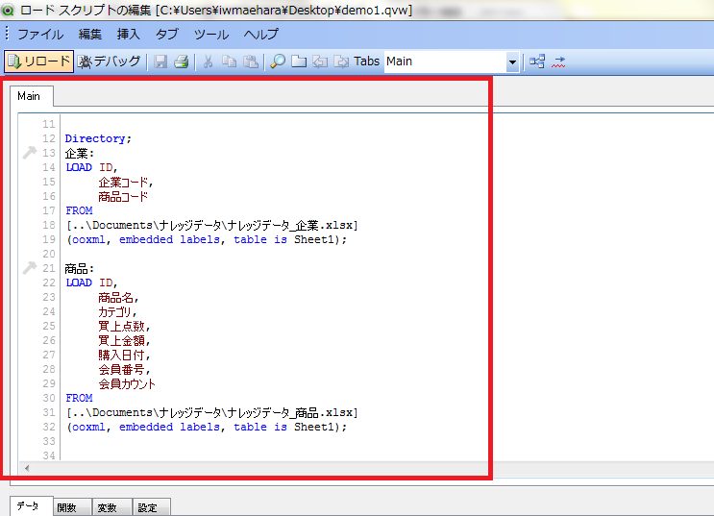
Task: Click the 商品名 field name
Action: 118,297
